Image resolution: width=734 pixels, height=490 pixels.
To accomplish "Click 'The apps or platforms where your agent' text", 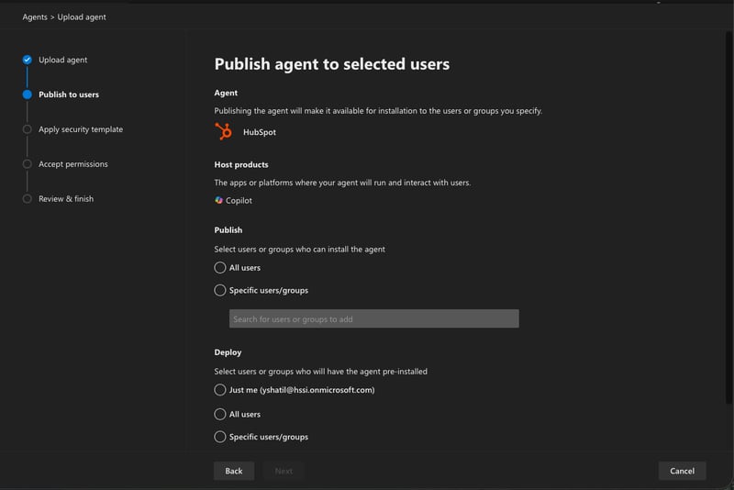I will point(342,183).
